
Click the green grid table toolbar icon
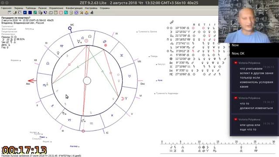(35, 13)
